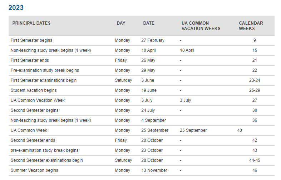Image resolution: width=281 pixels, height=180 pixels.
Task: Click the 13 November date cell
Action: [x=154, y=170]
